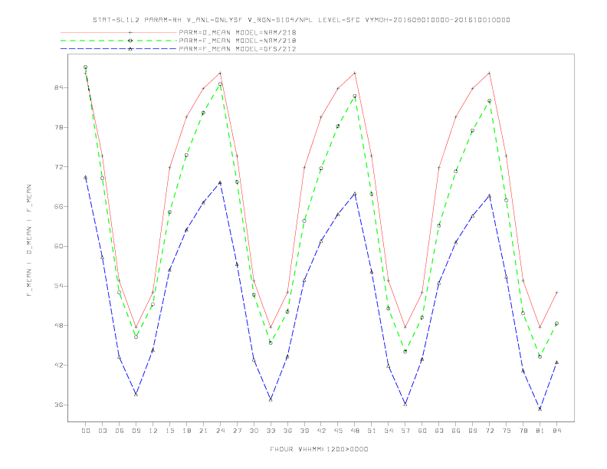Click x-axis forecast hour label 57
Screen dimensions: 607x469
[x=405, y=431]
